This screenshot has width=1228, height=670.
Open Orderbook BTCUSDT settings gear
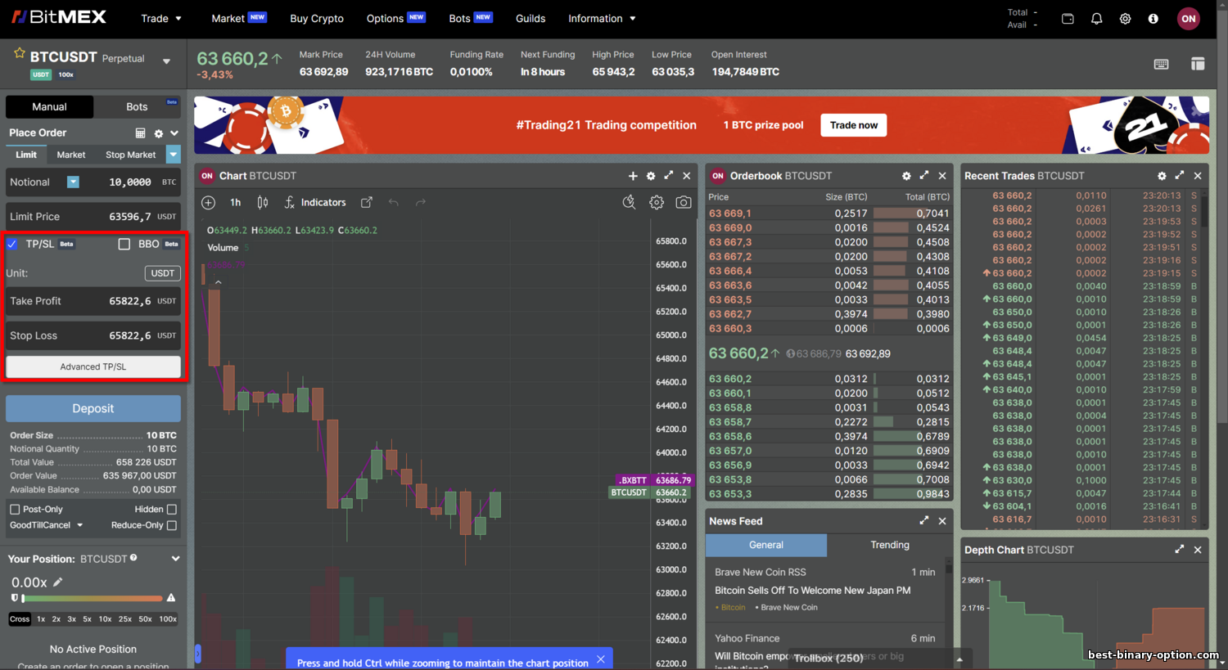[906, 176]
